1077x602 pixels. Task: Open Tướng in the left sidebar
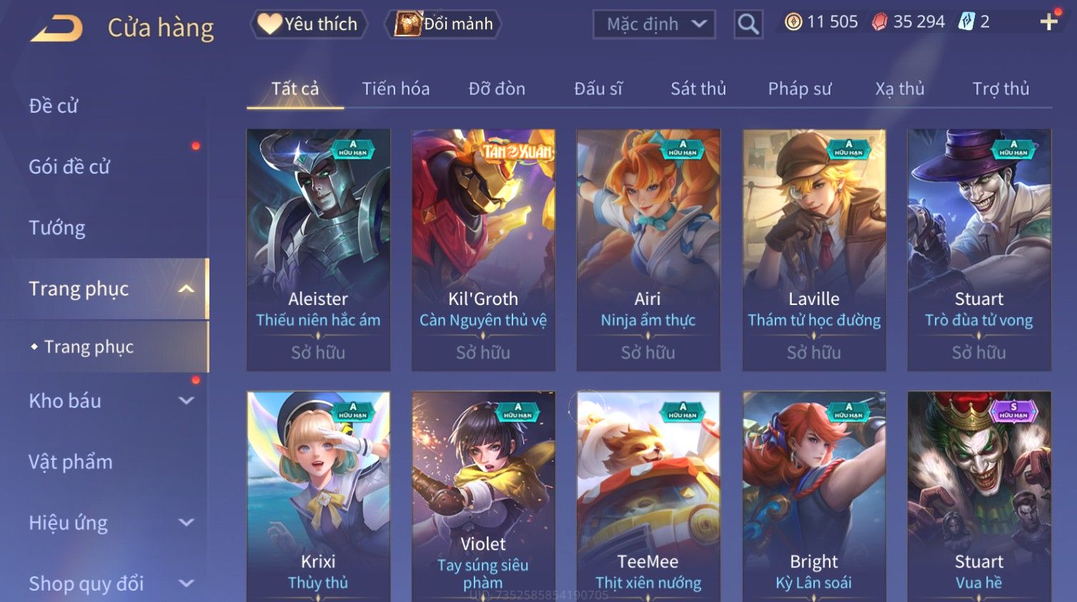pyautogui.click(x=57, y=228)
